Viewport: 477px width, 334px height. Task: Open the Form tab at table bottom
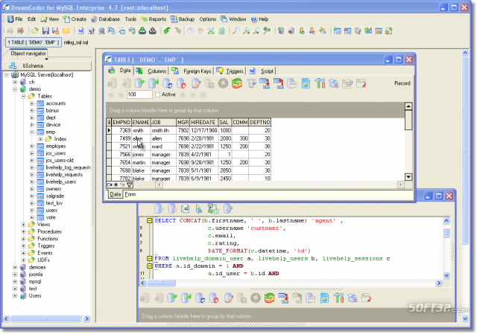(130, 194)
